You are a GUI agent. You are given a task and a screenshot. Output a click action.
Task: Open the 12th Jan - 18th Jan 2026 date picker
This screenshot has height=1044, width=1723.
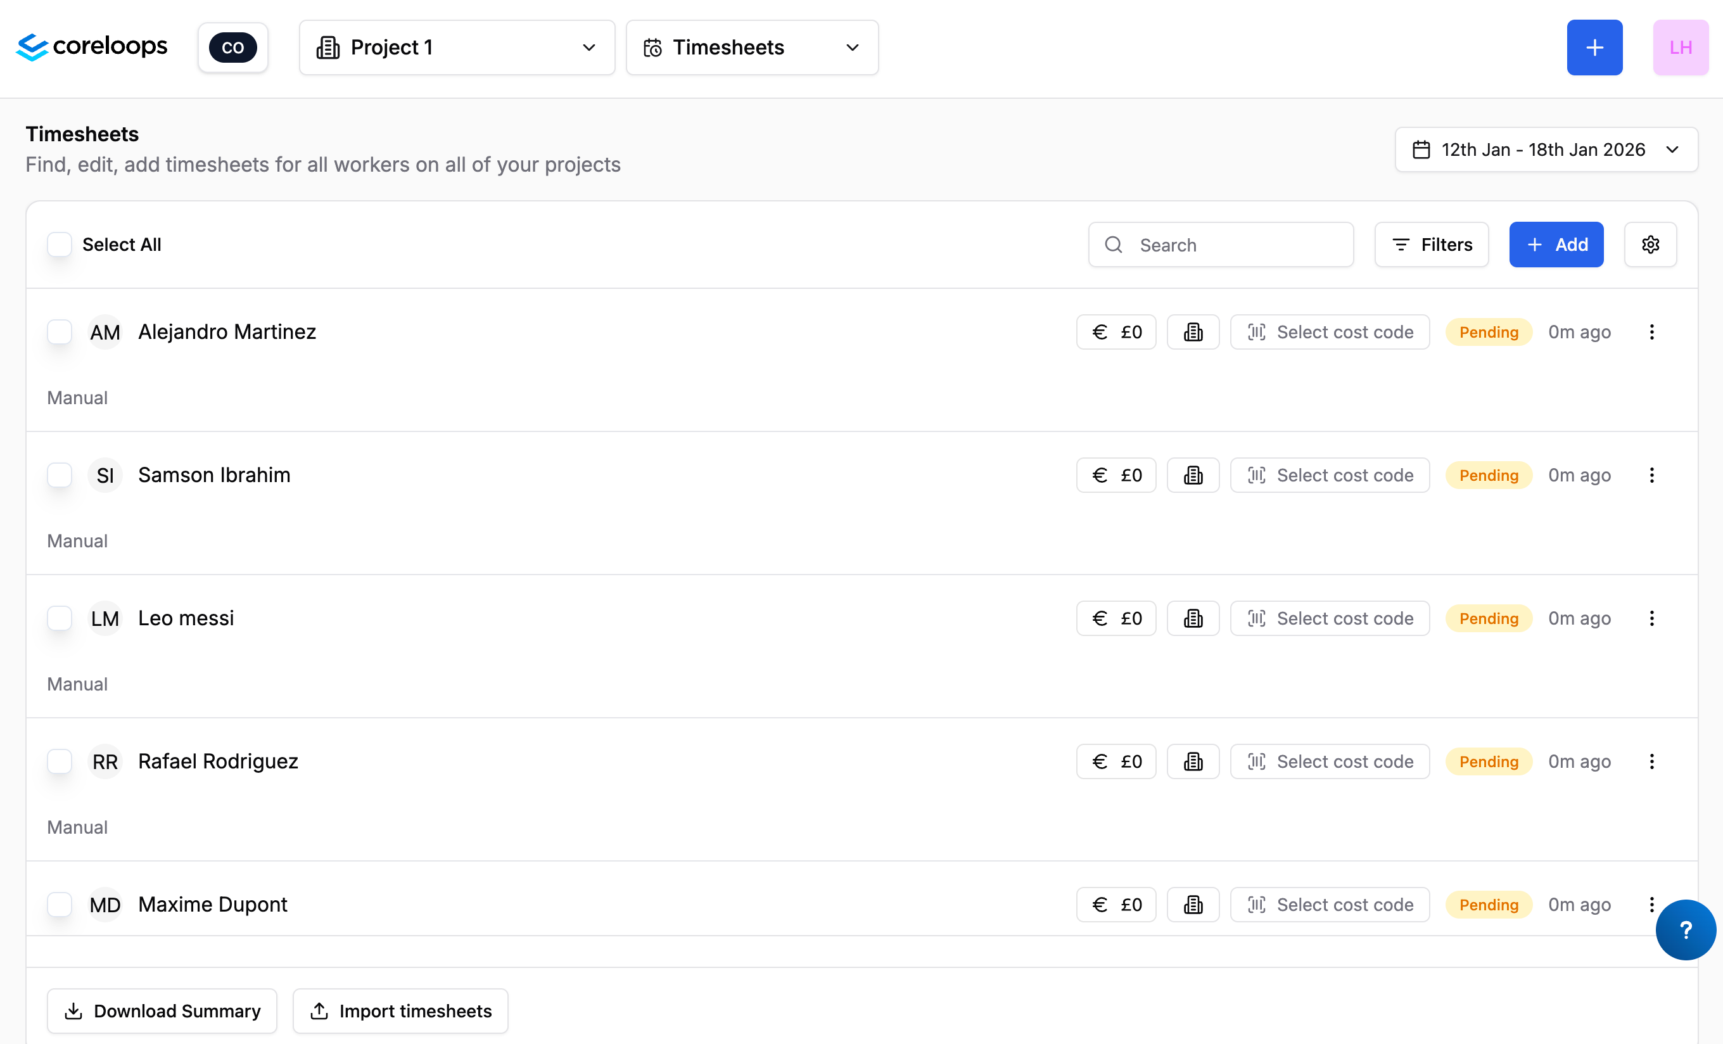point(1546,150)
